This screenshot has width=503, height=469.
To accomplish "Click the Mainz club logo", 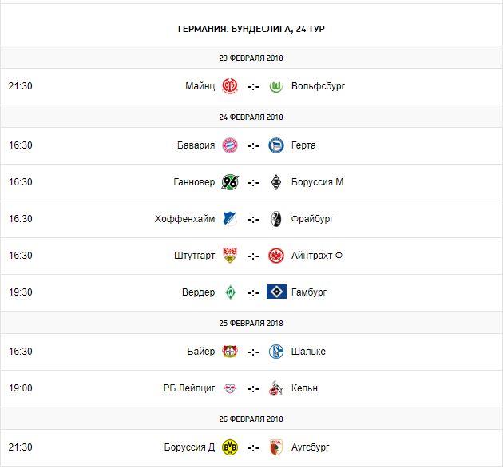I will coord(229,85).
